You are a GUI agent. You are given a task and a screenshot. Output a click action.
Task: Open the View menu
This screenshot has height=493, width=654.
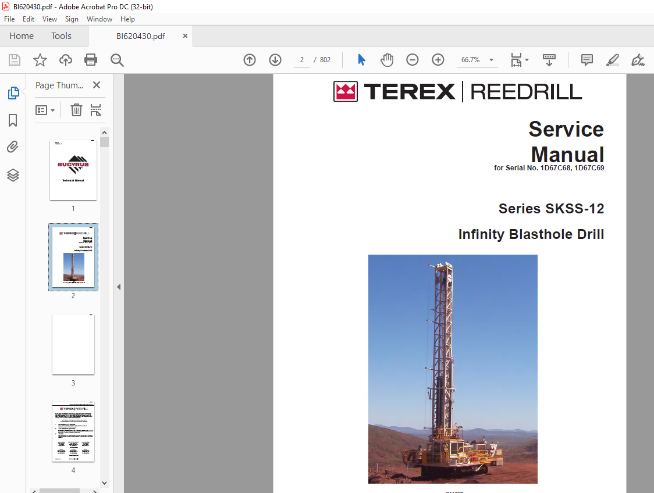pyautogui.click(x=49, y=19)
